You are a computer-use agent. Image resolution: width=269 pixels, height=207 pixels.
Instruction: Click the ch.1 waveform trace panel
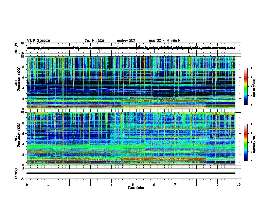(x=133, y=48)
